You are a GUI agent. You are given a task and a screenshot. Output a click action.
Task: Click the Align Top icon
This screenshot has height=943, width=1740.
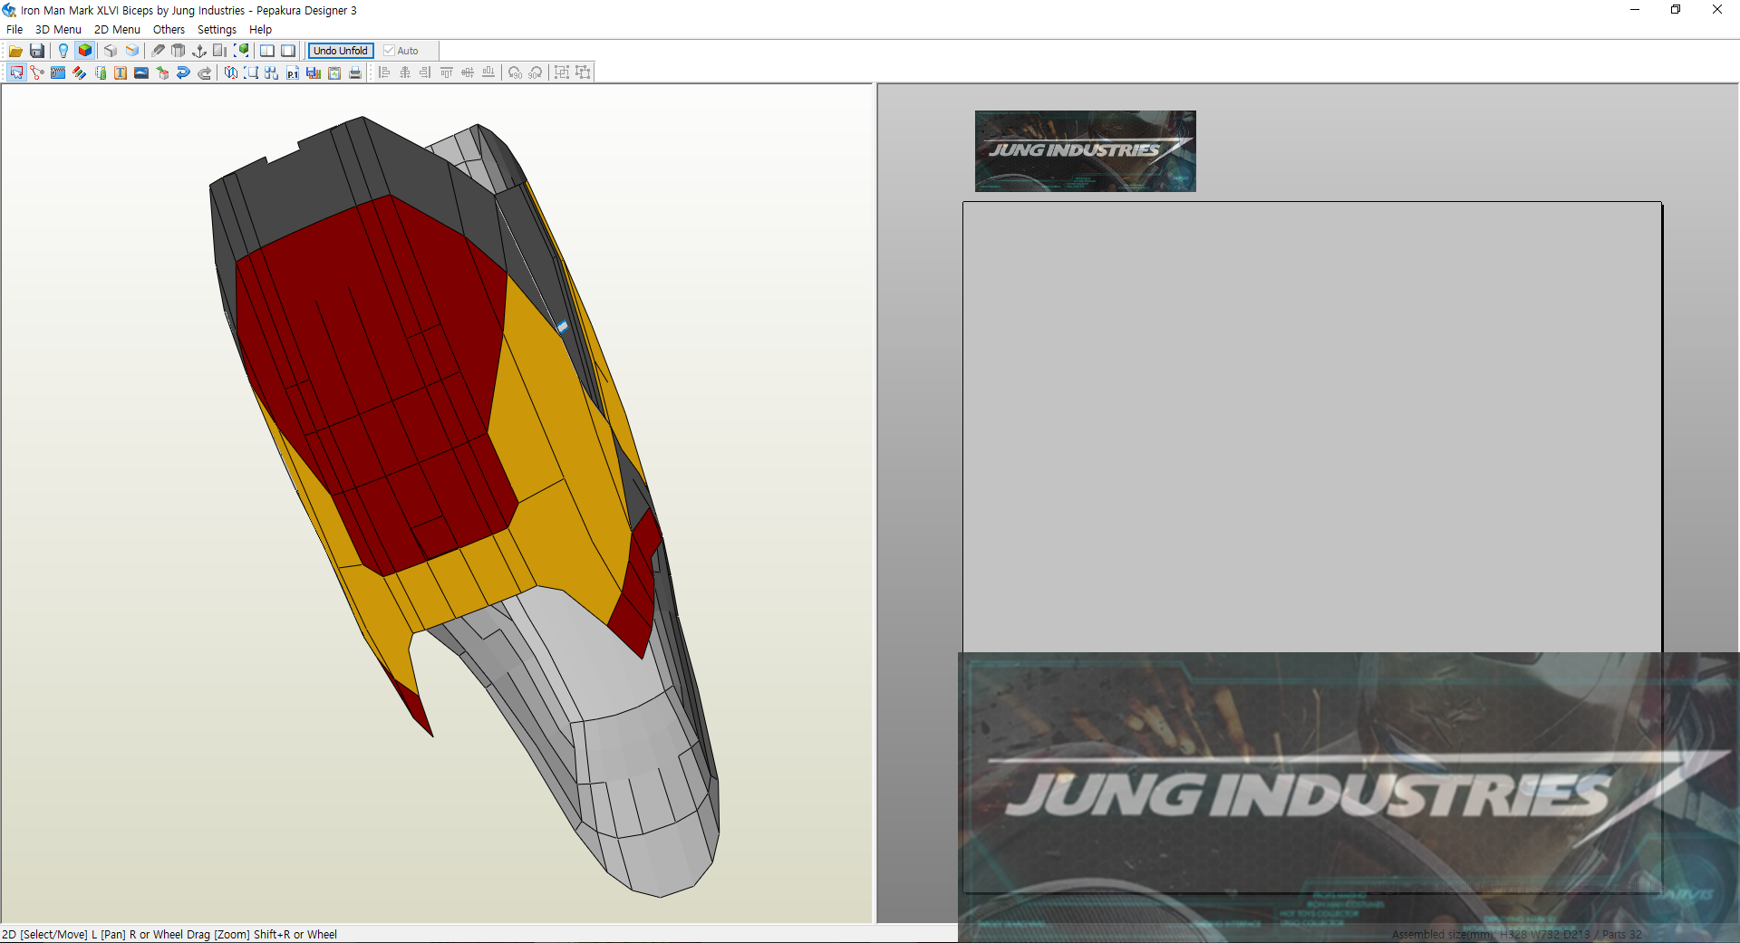447,72
